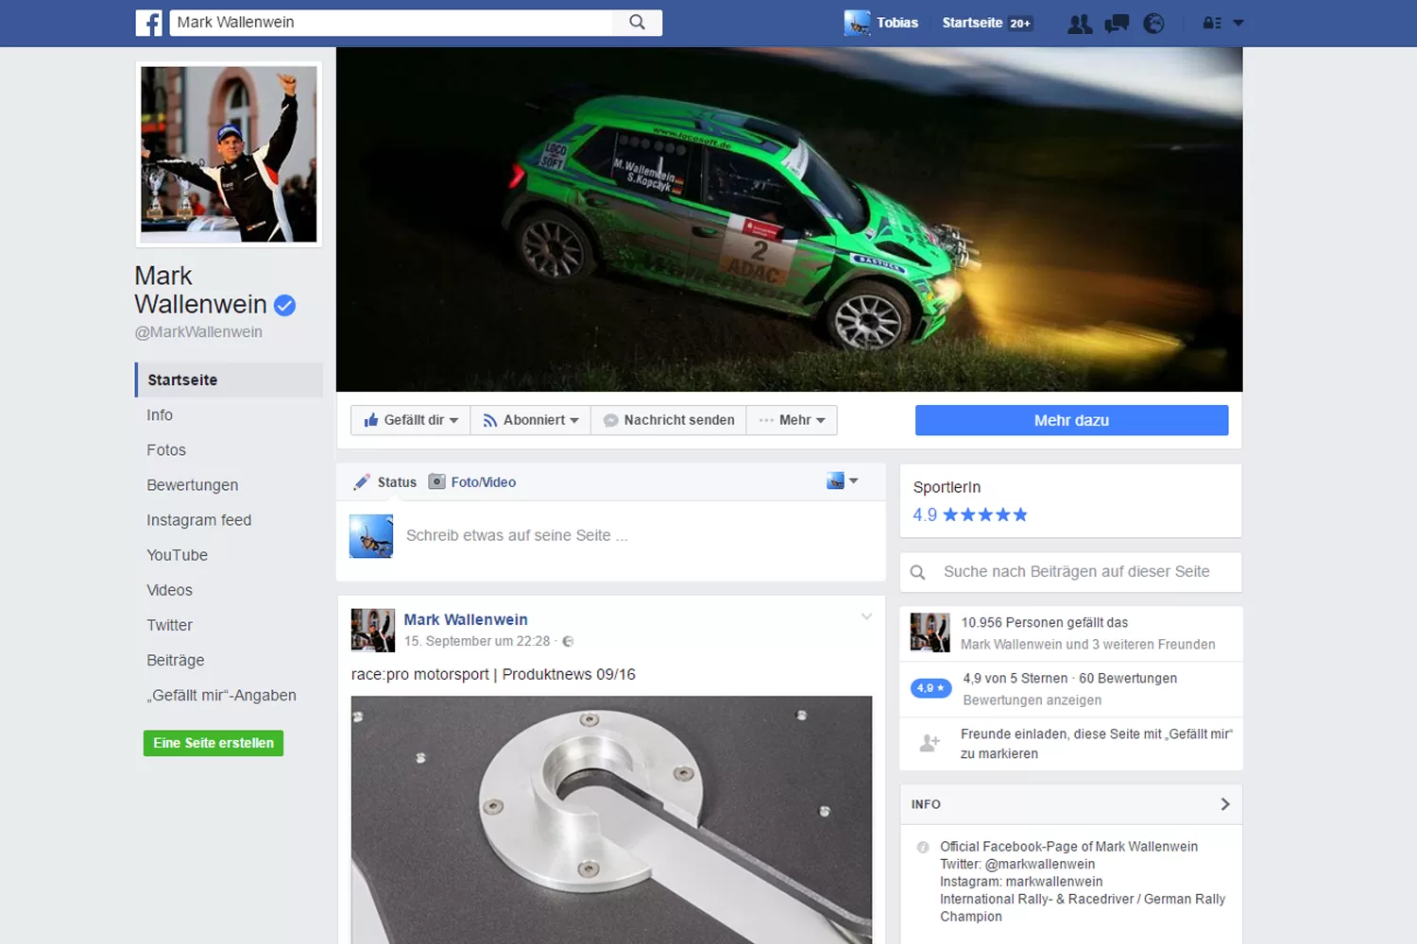Screen dimensions: 1417x944
Task: Open the messages icon in top bar
Action: [x=1117, y=24]
